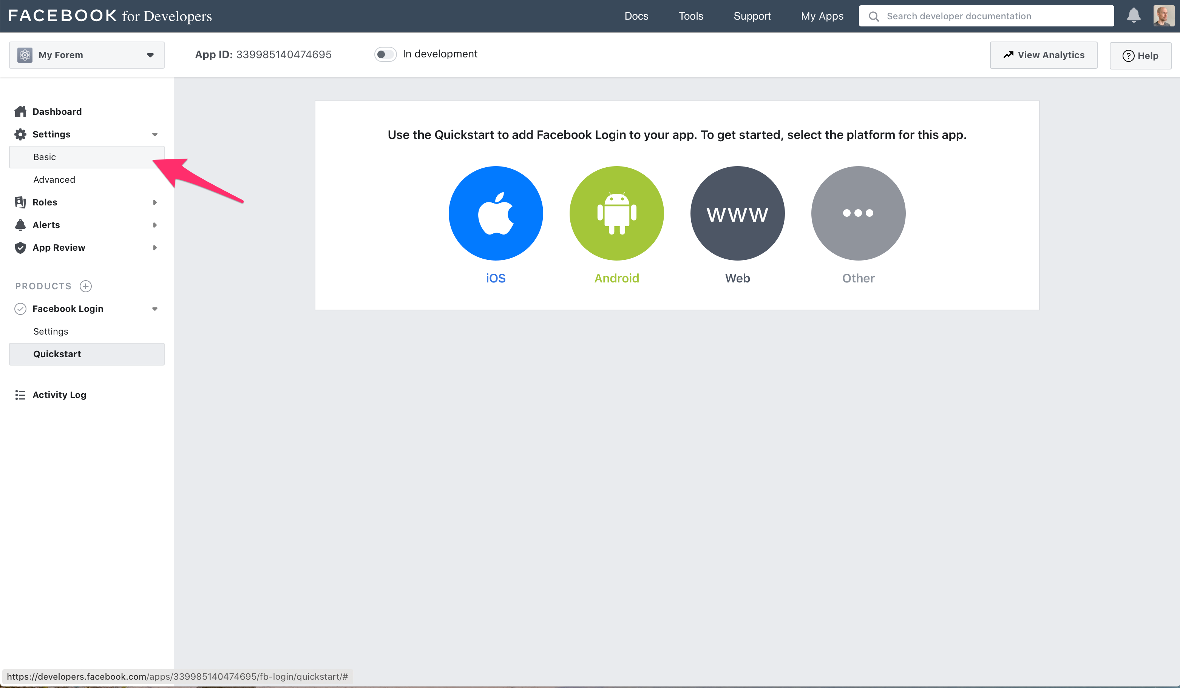Click the notifications bell icon

point(1133,15)
